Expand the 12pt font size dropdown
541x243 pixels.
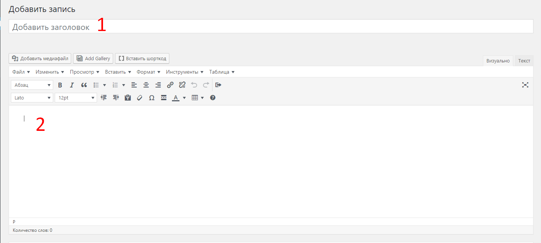(76, 98)
